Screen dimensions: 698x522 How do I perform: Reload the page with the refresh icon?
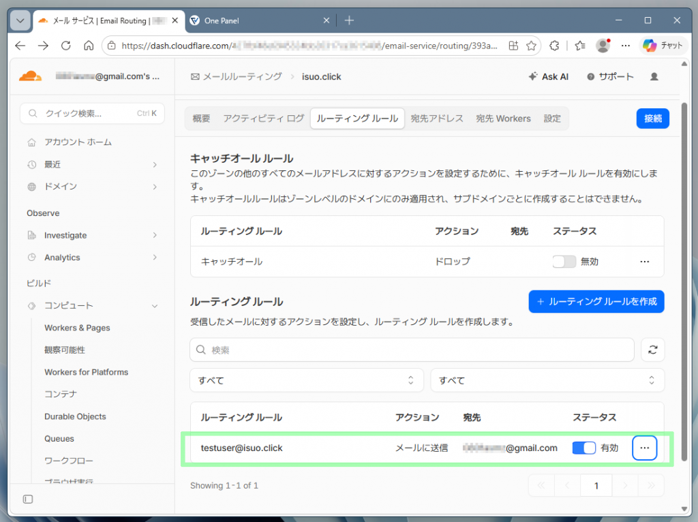coord(66,46)
